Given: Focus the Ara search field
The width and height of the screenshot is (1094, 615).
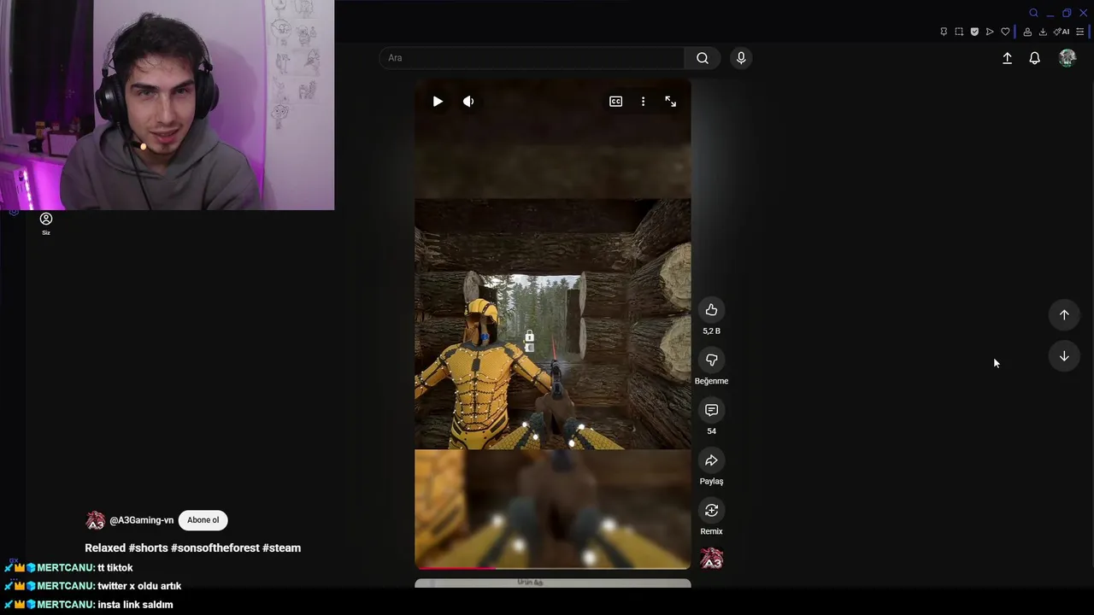Looking at the screenshot, I should [532, 58].
